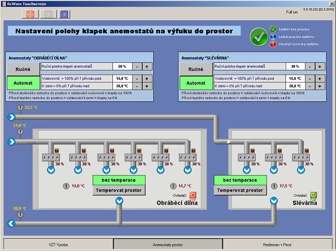Open the Nederman + Pece tab
This screenshot has height=251, width=336.
(278, 245)
